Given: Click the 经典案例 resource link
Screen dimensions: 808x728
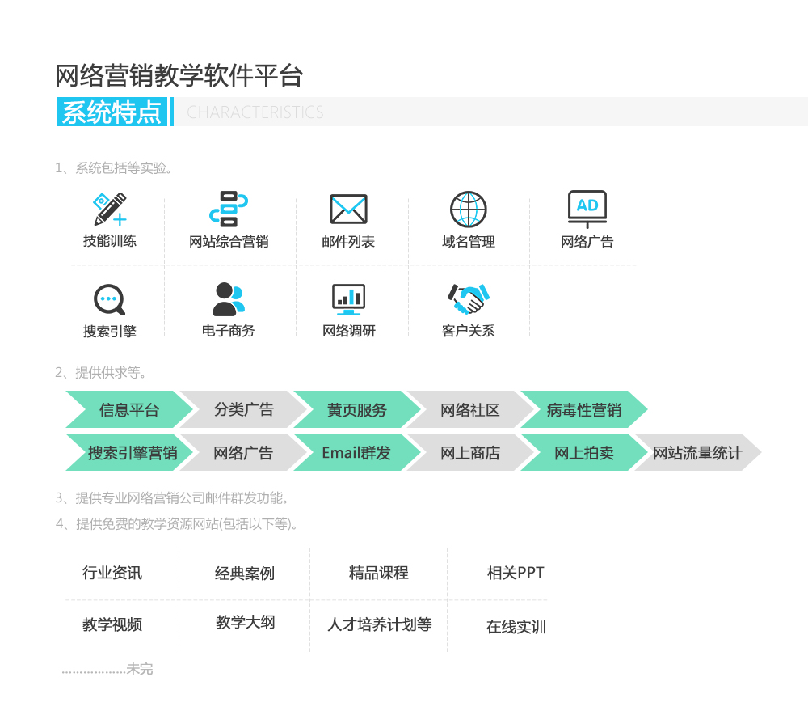Looking at the screenshot, I should point(245,574).
